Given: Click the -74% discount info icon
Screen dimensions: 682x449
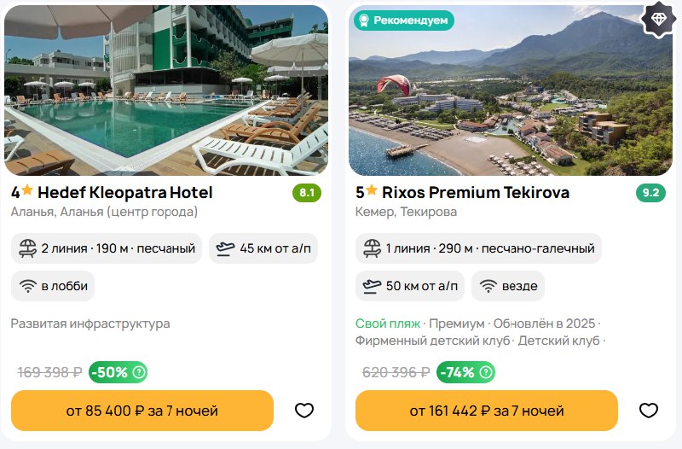Looking at the screenshot, I should pos(487,372).
